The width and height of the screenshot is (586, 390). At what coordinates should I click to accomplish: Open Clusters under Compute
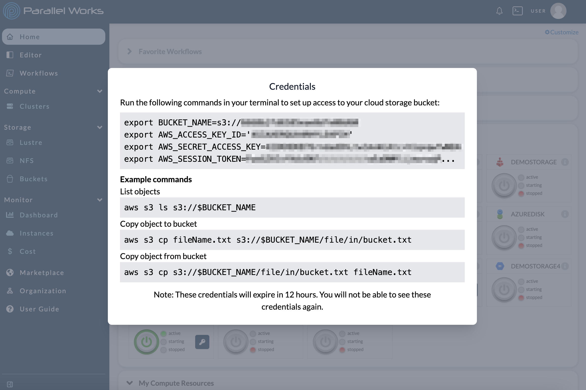34,106
